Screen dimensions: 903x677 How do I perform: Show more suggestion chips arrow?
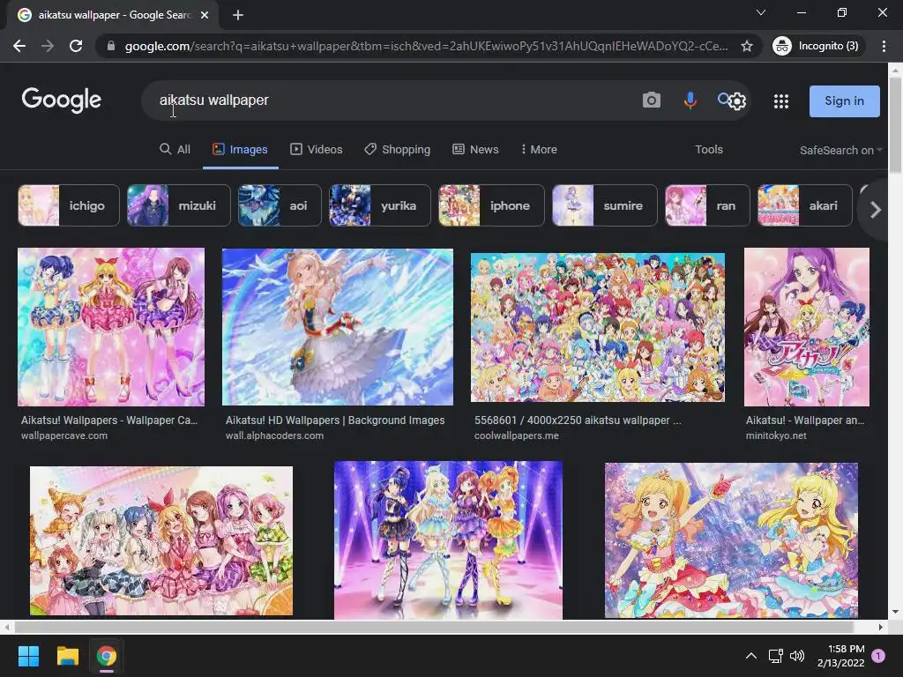coord(876,210)
